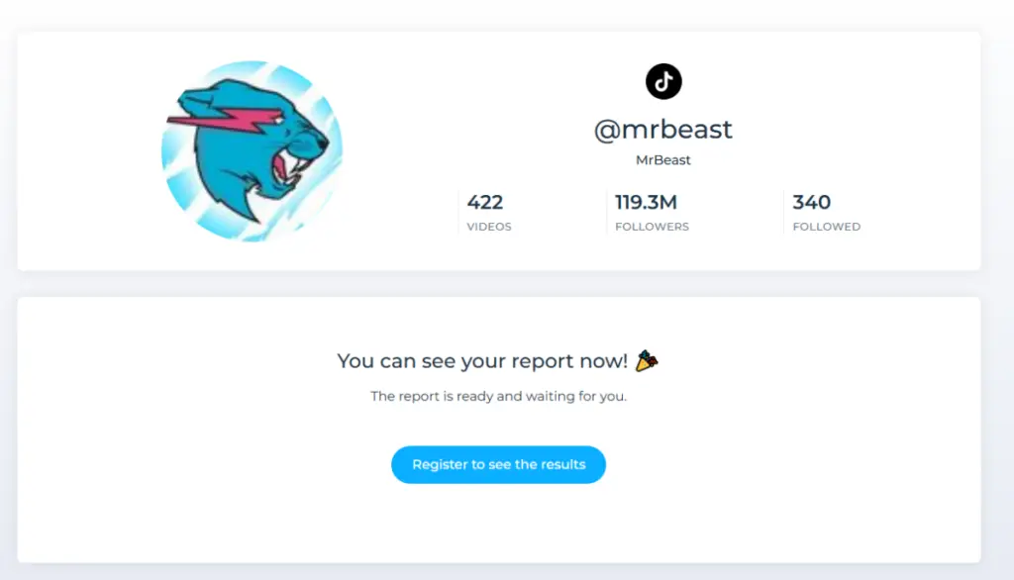
Task: Click the report waiting subtitle text
Action: coord(499,396)
